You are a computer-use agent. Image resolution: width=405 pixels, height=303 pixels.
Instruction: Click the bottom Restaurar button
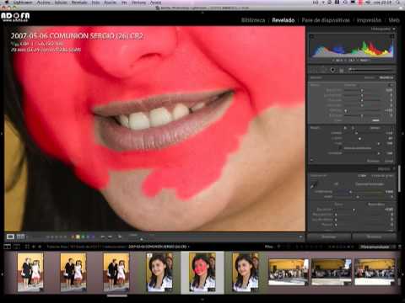pyautogui.click(x=374, y=237)
